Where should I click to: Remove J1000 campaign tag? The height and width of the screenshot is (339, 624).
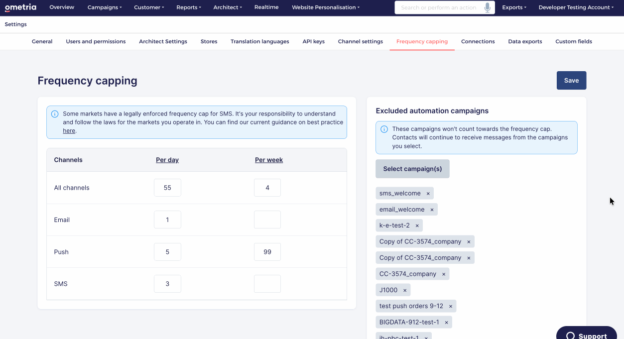tap(405, 290)
